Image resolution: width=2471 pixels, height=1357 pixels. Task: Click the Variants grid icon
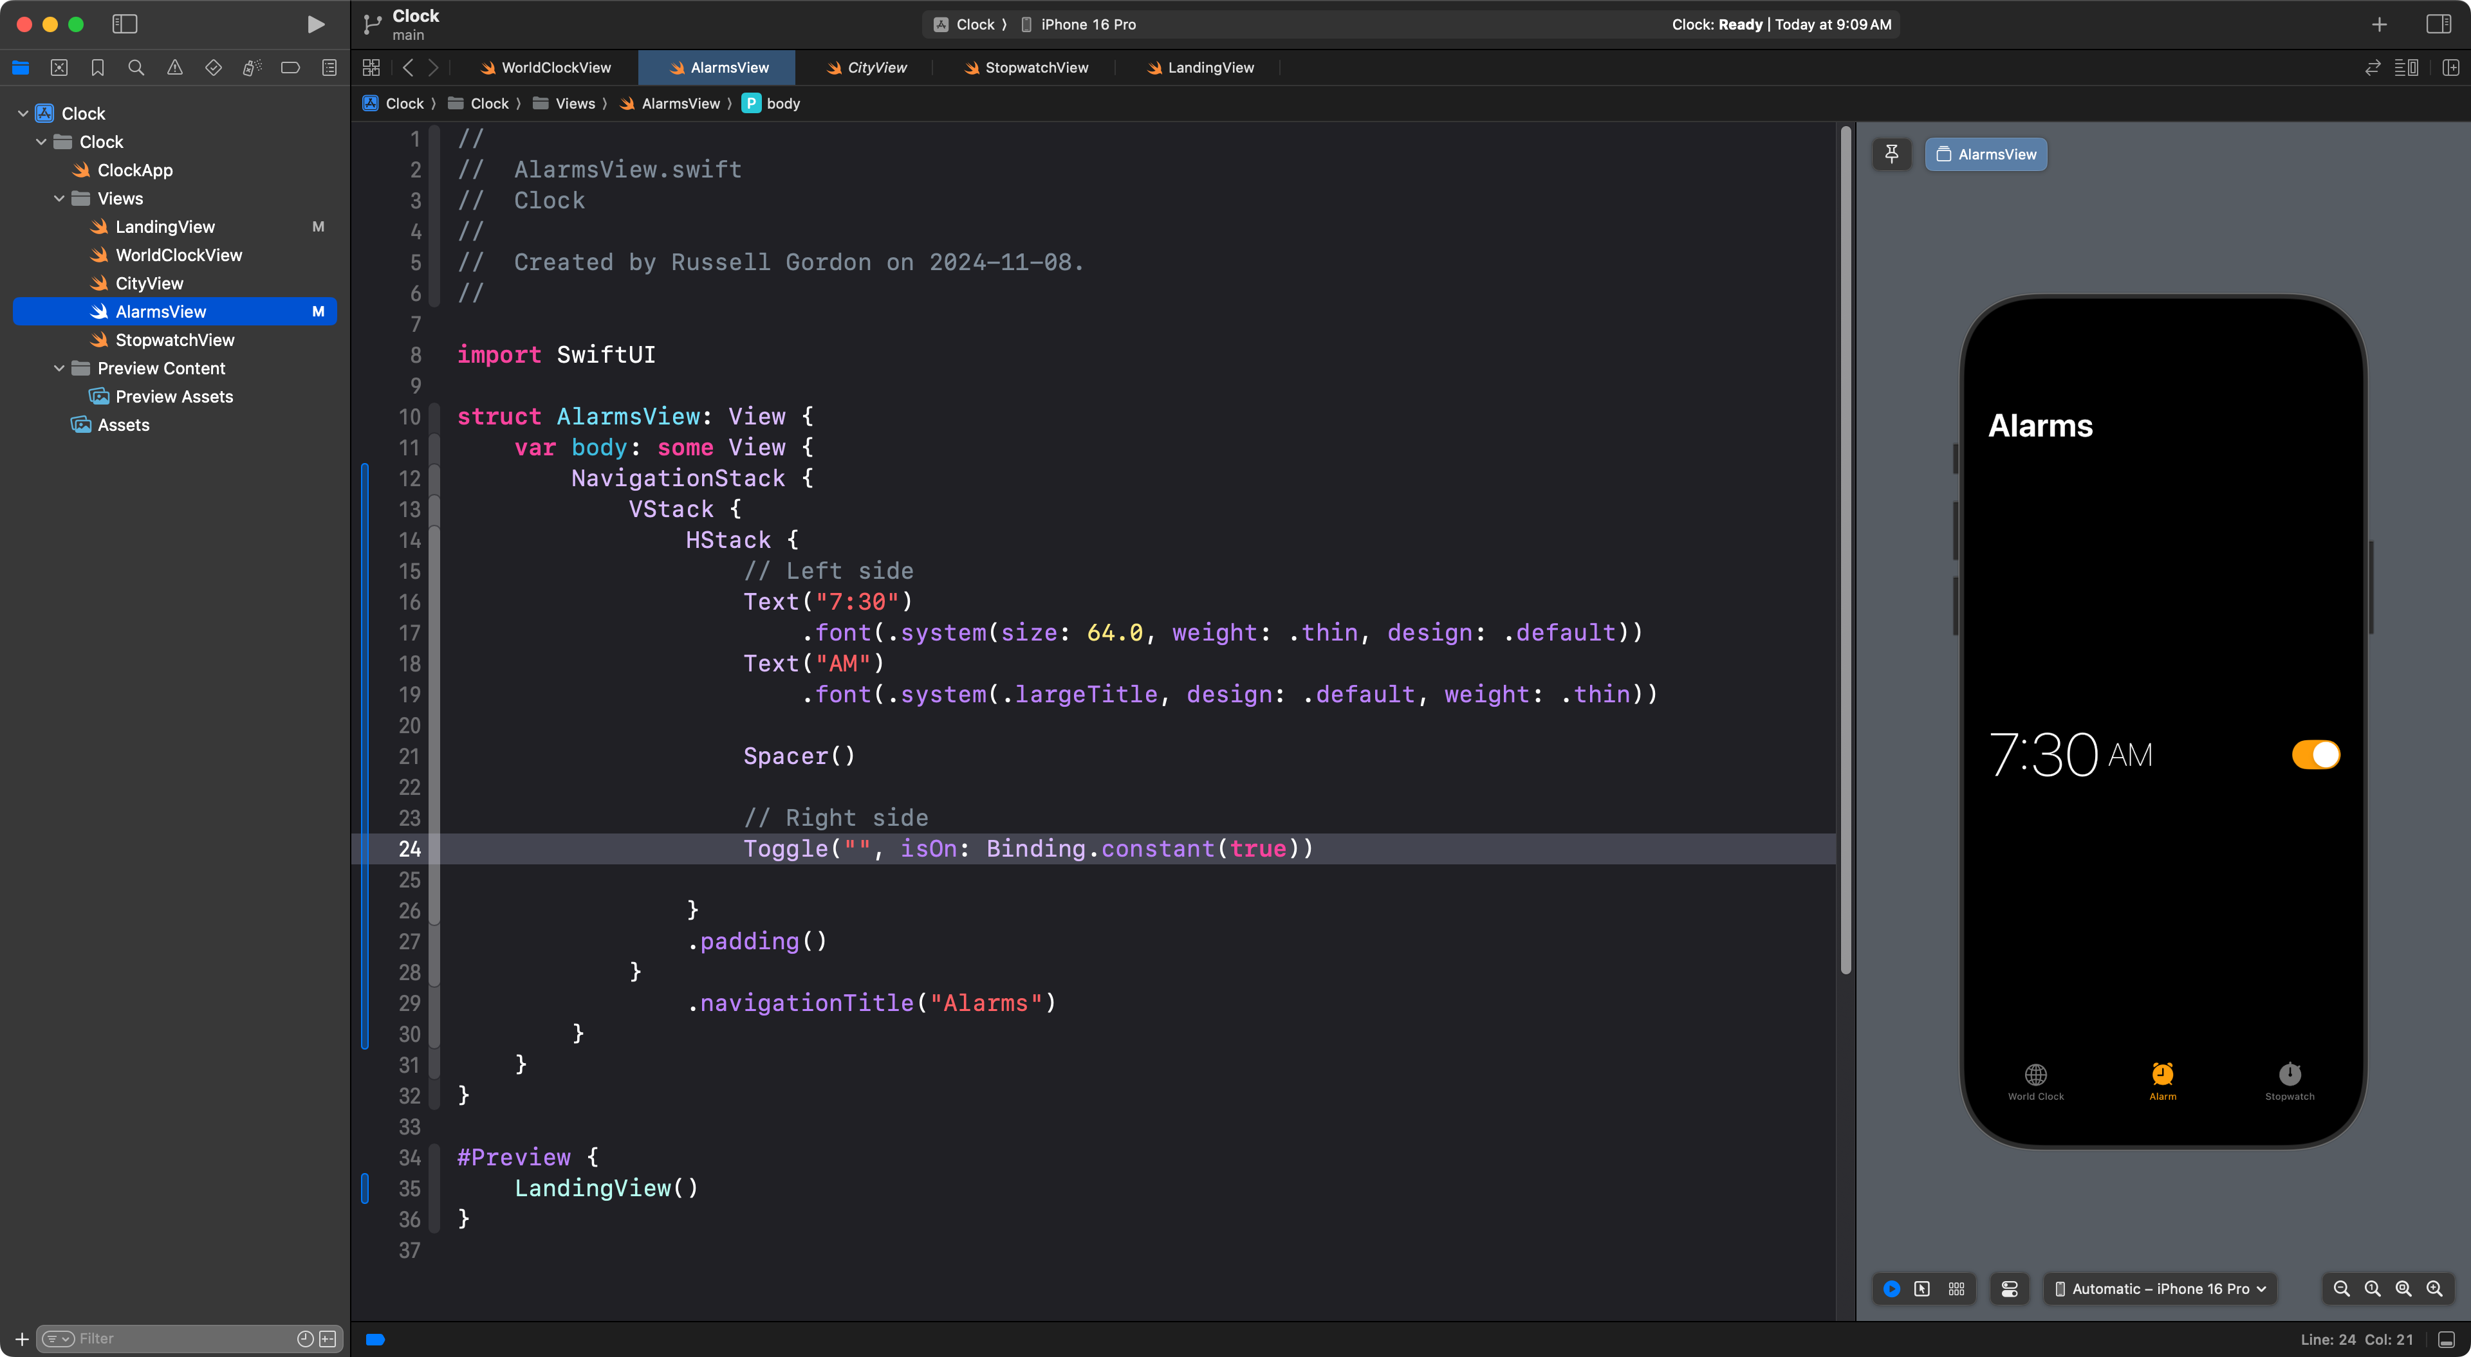click(1956, 1289)
